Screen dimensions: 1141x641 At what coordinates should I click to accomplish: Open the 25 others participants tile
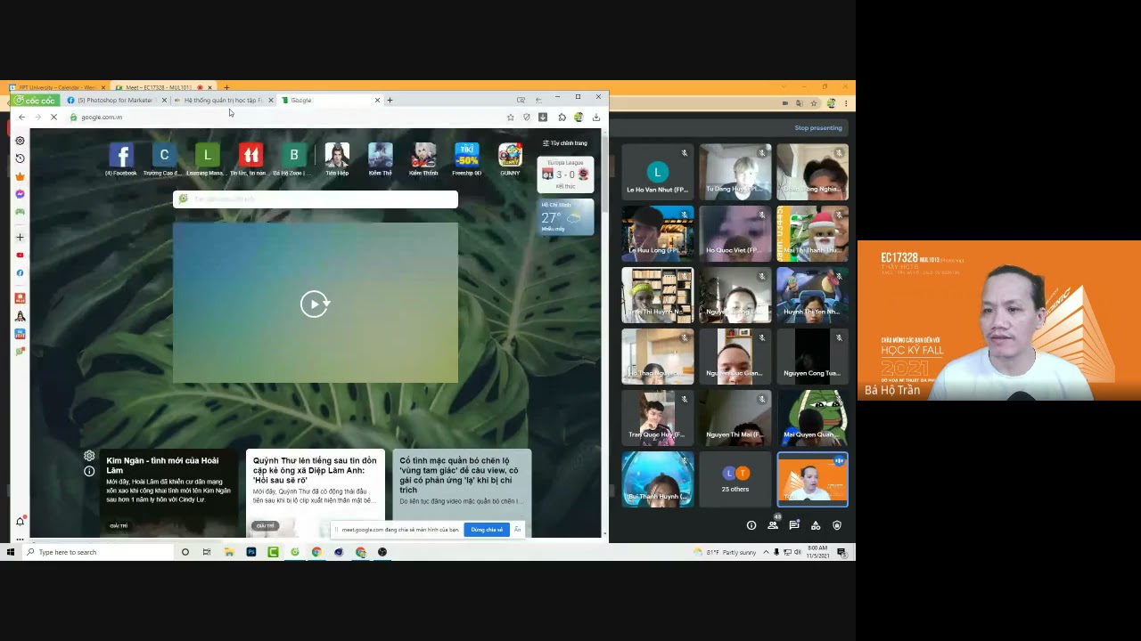coord(735,478)
